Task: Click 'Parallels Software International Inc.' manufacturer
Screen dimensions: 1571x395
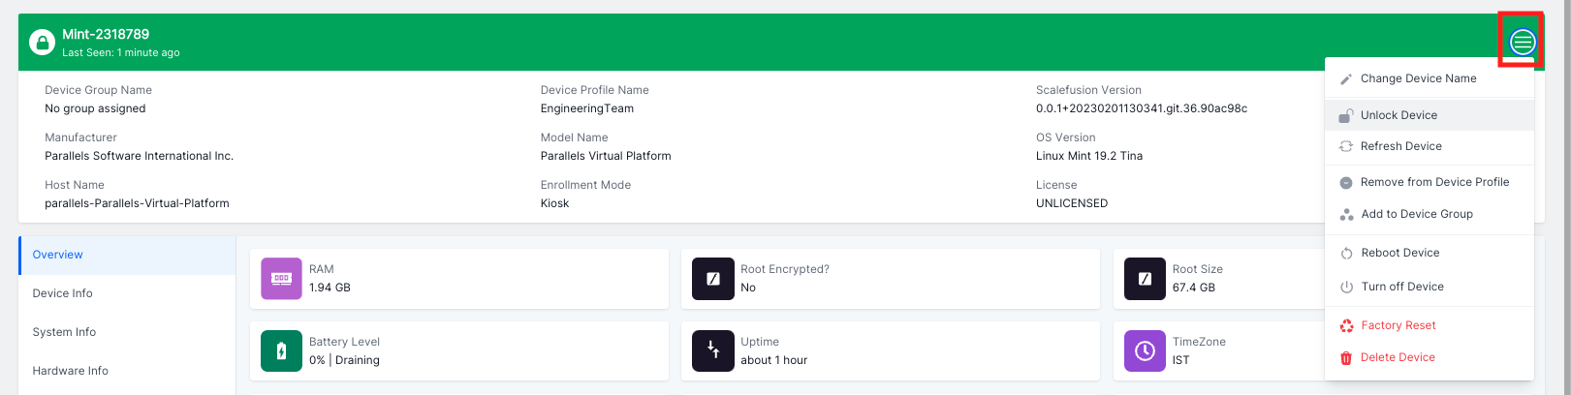Action: [x=139, y=156]
